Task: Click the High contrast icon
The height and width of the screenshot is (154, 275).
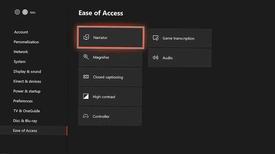Action: 86,97
